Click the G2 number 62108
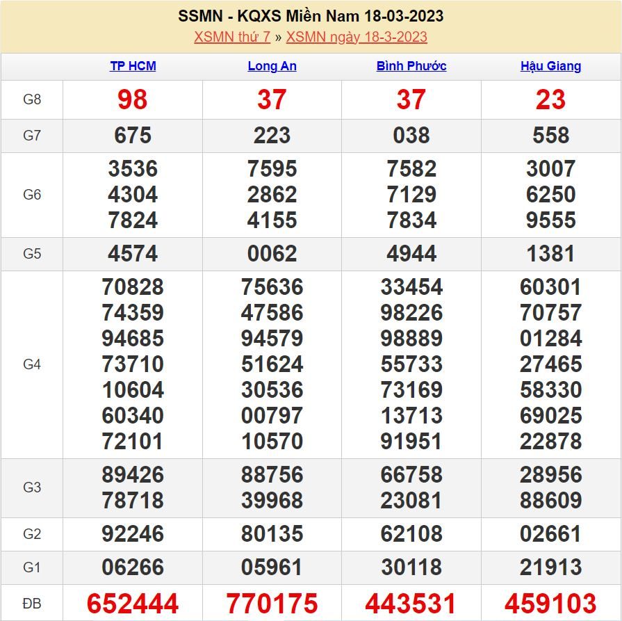Image resolution: width=622 pixels, height=621 pixels. pos(411,533)
